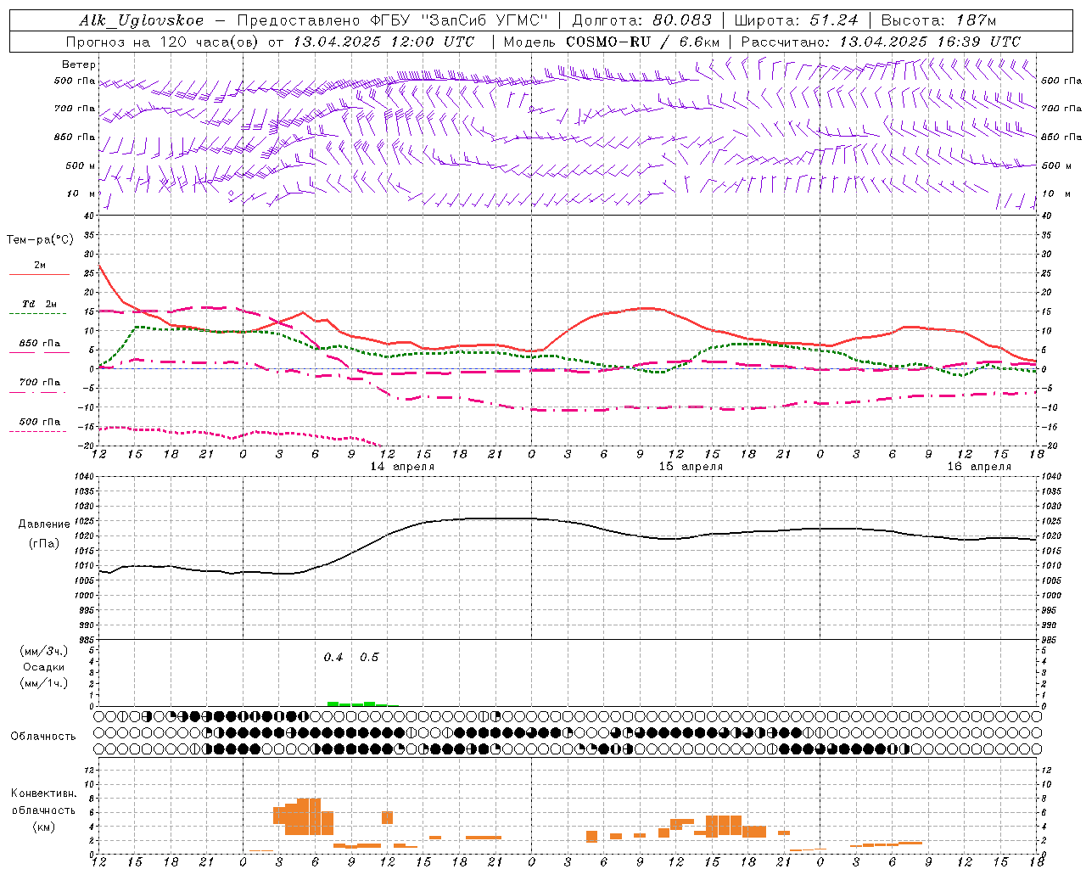Click the dashed Td 2м legend line
The image size is (1086, 869).
37,313
